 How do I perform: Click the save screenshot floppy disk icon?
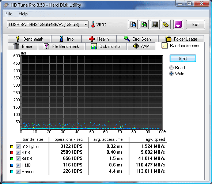155,25
